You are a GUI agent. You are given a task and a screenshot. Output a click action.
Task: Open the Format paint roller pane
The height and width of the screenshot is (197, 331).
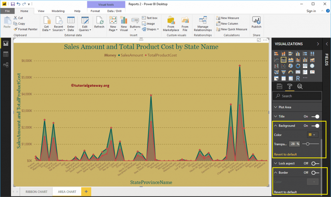pos(289,86)
